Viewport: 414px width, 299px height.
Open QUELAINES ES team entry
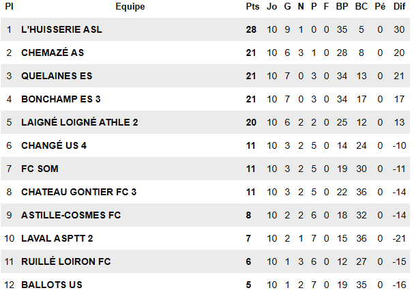(57, 76)
